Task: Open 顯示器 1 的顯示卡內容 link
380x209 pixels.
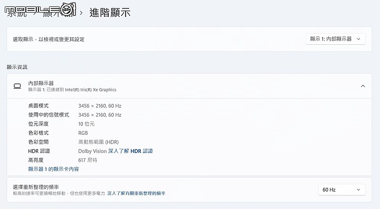Action: pyautogui.click(x=53, y=169)
